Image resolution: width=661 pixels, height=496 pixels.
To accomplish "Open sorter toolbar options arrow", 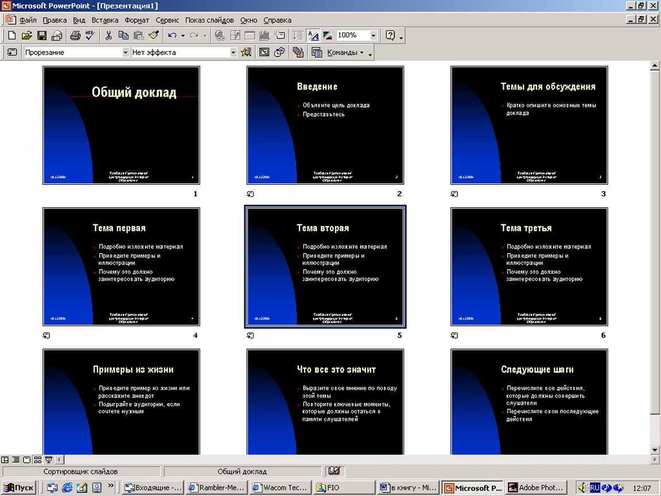I will point(370,54).
